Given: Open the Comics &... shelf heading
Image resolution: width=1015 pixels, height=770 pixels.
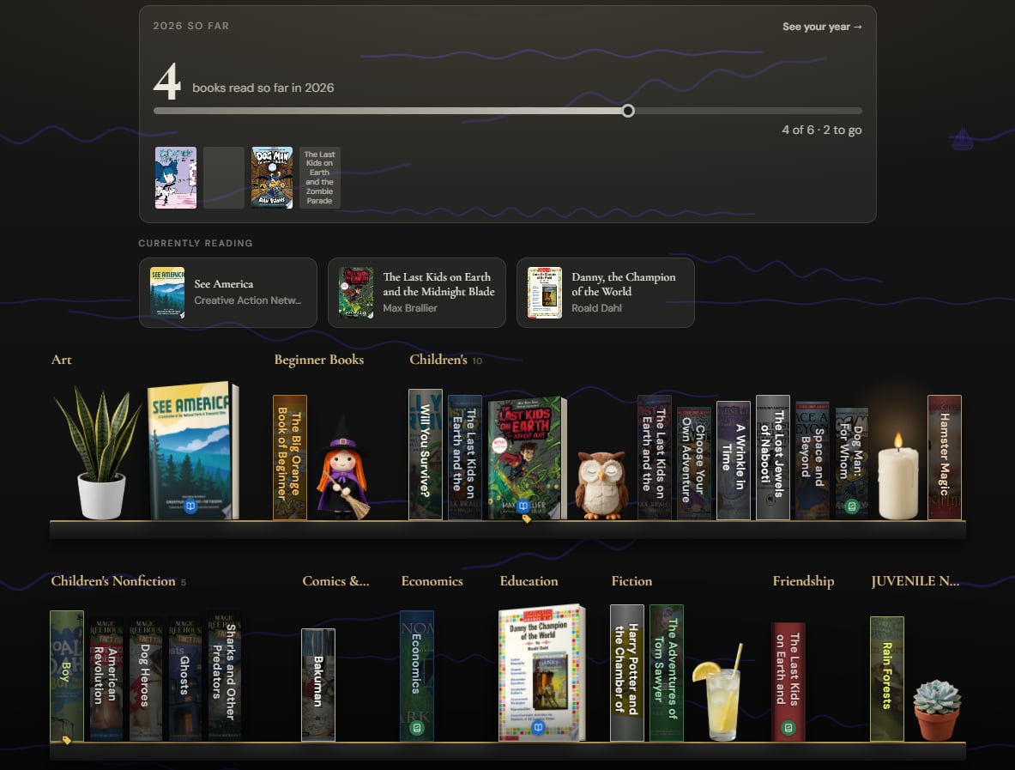Looking at the screenshot, I should [336, 581].
